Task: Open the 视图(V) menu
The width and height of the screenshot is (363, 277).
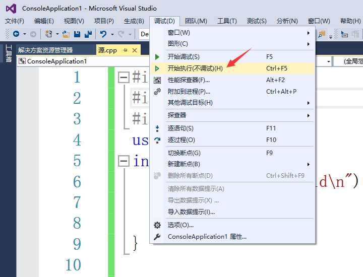Action: pyautogui.click(x=74, y=21)
